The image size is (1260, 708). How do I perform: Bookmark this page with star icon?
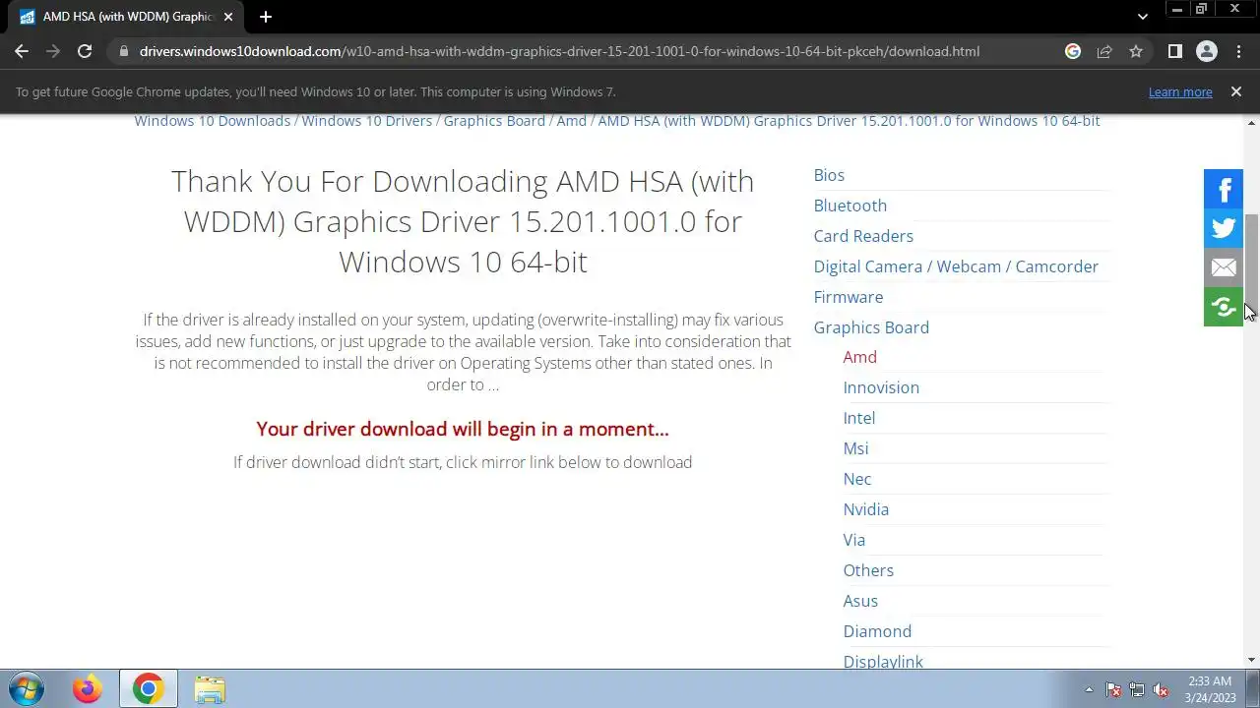click(1136, 51)
